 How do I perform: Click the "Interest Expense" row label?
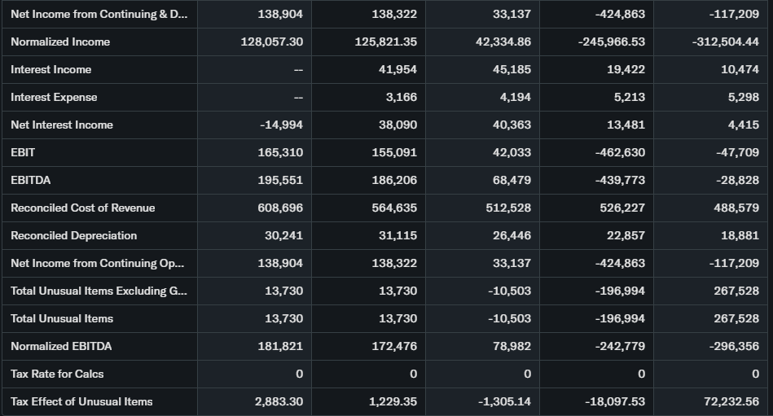click(x=54, y=97)
